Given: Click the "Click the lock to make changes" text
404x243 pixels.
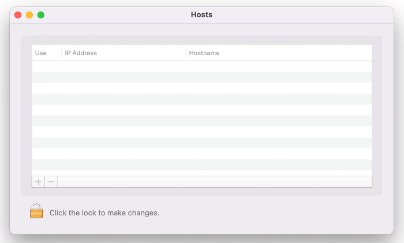Looking at the screenshot, I should pyautogui.click(x=104, y=213).
